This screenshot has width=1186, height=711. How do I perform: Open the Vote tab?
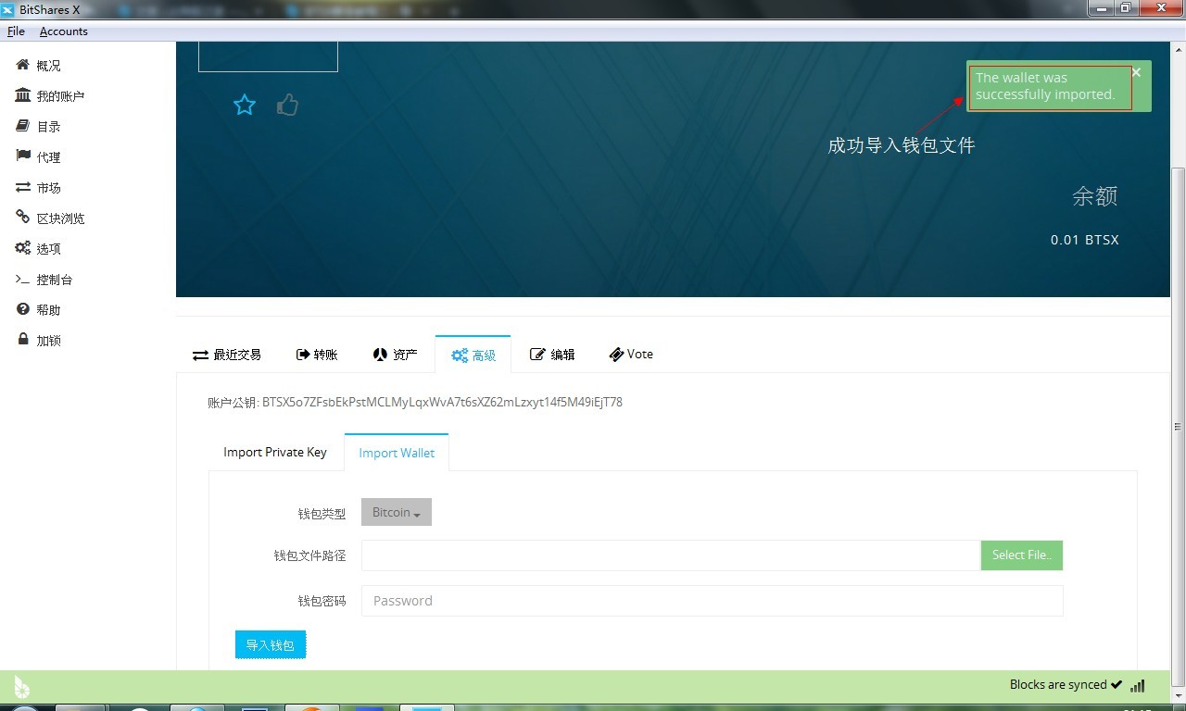[631, 355]
